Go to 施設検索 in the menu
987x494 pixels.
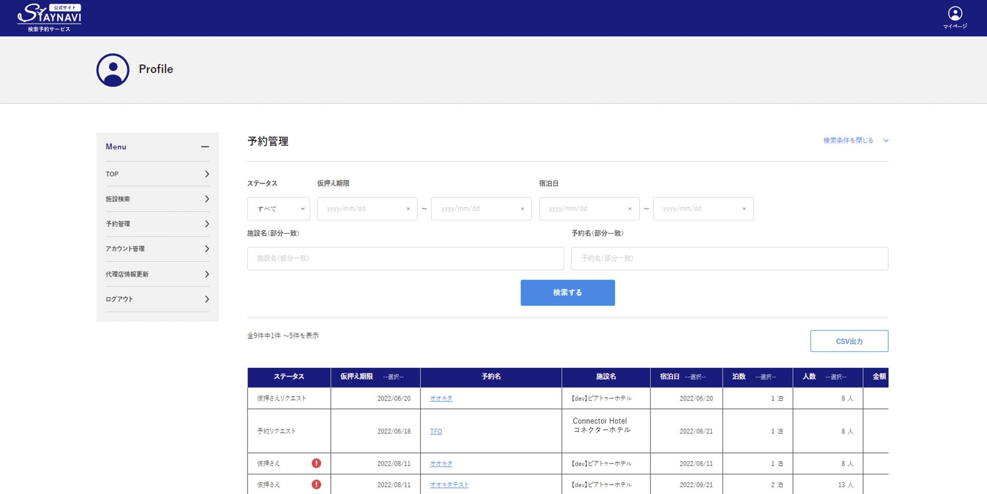157,199
